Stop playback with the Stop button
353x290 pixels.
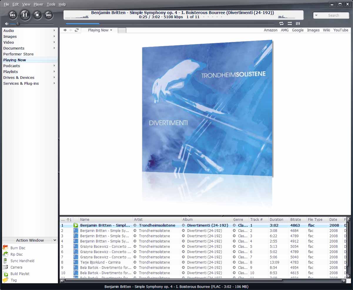(37, 15)
